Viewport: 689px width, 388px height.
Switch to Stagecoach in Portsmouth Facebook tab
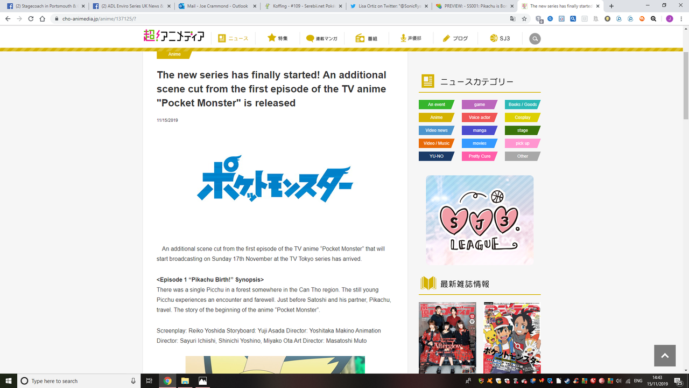[45, 6]
